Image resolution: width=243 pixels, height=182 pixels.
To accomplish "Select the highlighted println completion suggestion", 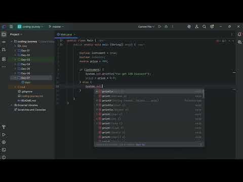I will click(149, 92).
